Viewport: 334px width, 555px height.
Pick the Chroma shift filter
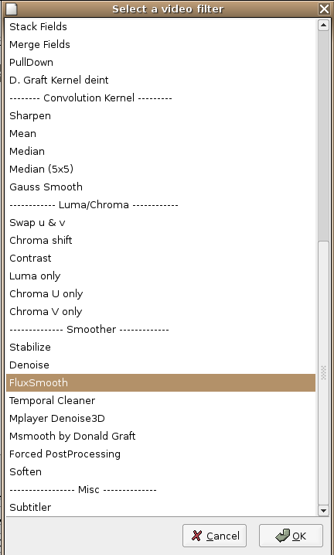point(161,240)
